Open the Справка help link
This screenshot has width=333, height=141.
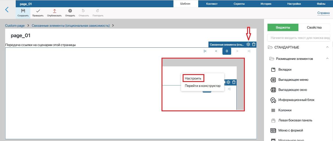click(x=323, y=13)
